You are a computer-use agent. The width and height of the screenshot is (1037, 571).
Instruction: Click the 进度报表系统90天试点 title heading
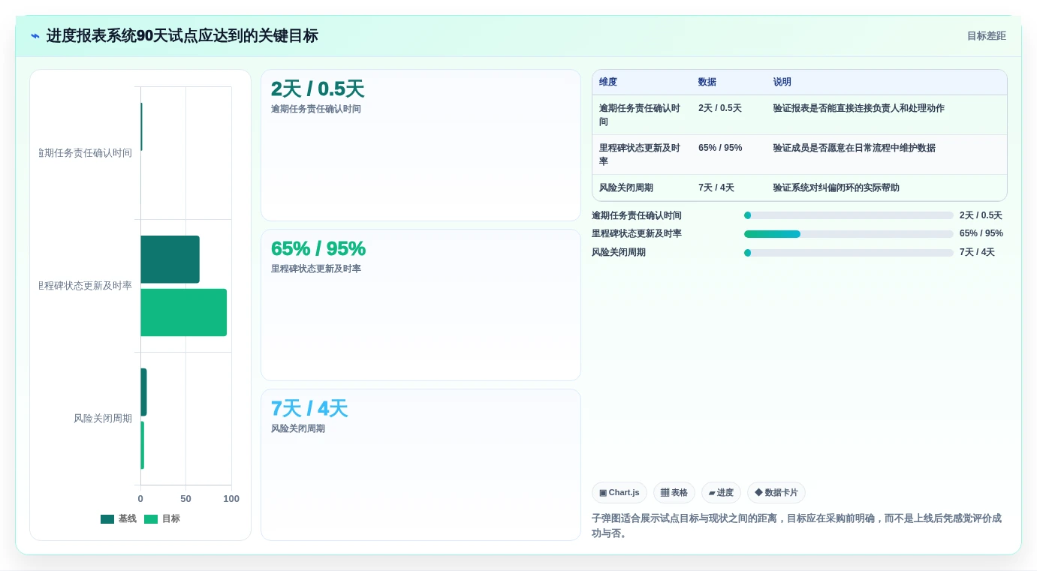click(x=182, y=36)
